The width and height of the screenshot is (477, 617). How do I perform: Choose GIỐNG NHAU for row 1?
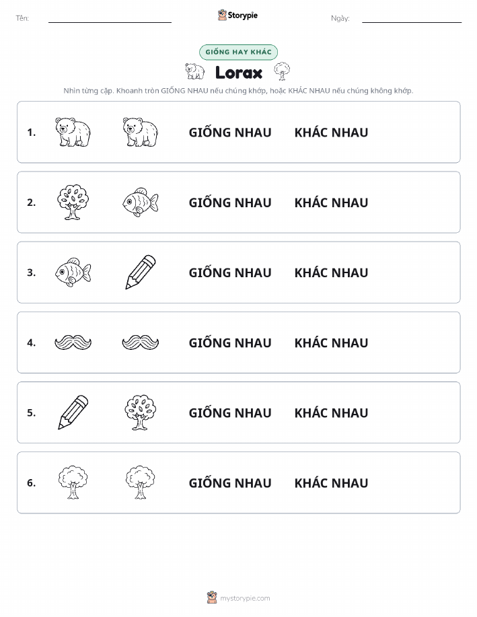click(230, 133)
